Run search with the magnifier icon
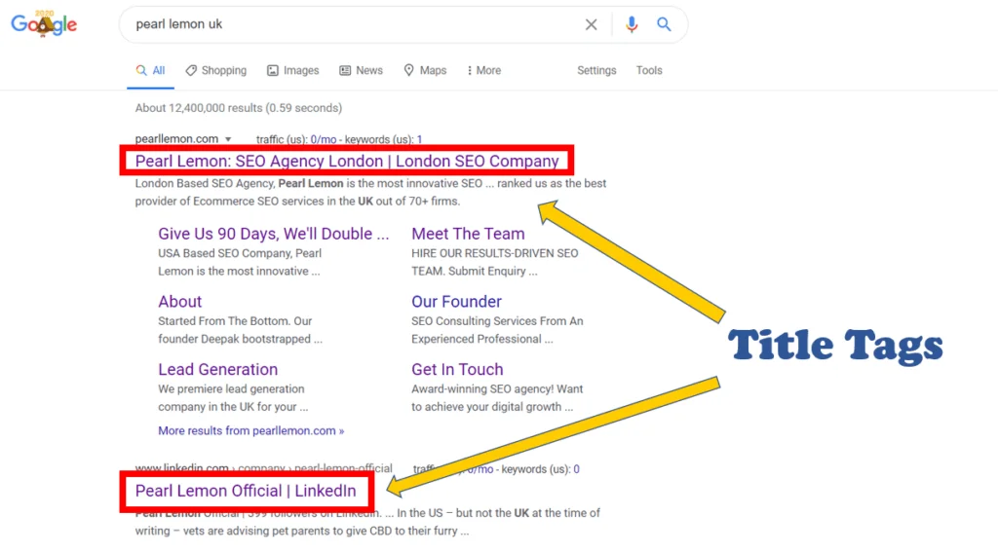The image size is (998, 553). tap(664, 24)
